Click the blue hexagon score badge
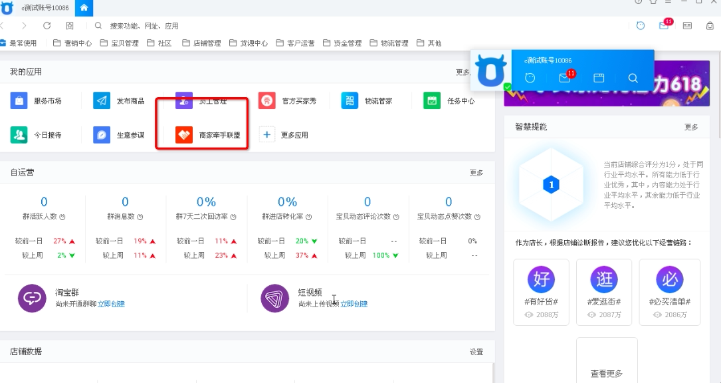 coord(551,185)
